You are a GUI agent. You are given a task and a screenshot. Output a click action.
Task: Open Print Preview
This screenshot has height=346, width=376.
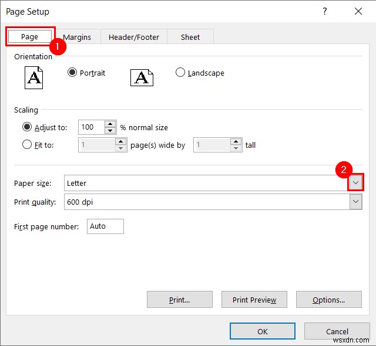(254, 300)
